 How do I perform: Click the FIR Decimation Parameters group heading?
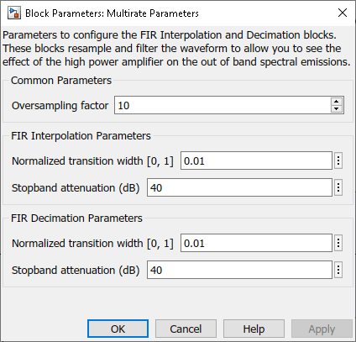pos(76,218)
